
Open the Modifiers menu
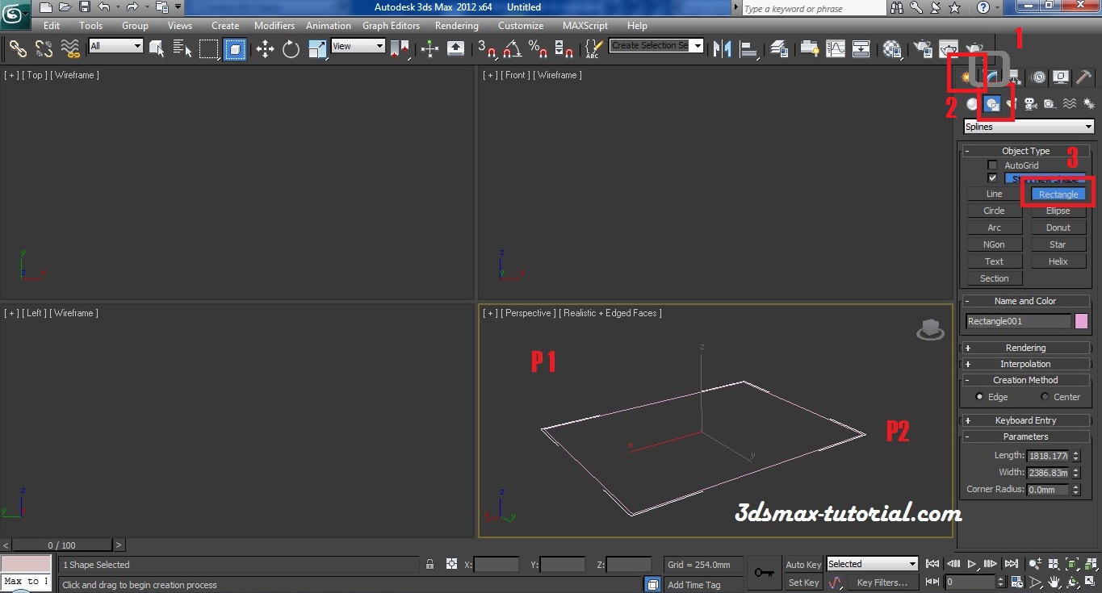(274, 25)
